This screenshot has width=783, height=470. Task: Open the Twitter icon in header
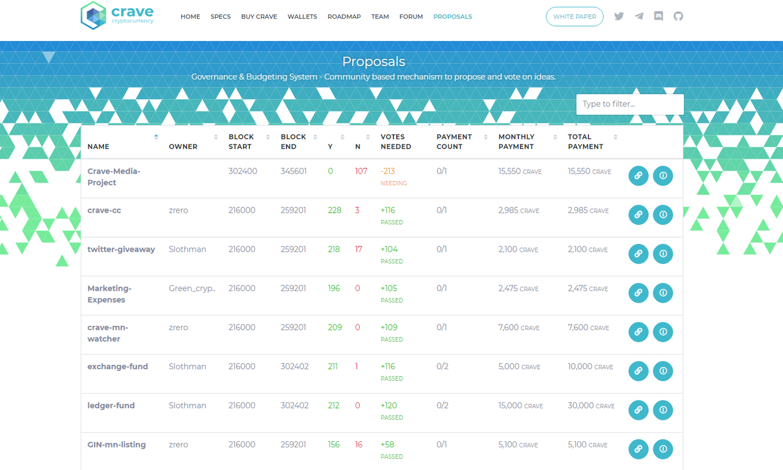point(619,17)
